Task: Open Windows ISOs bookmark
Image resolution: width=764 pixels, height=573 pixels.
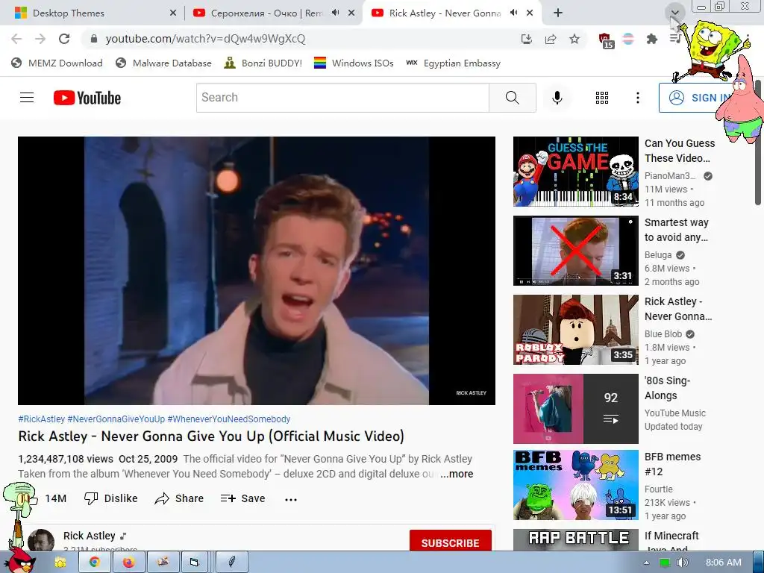Action: click(x=354, y=63)
